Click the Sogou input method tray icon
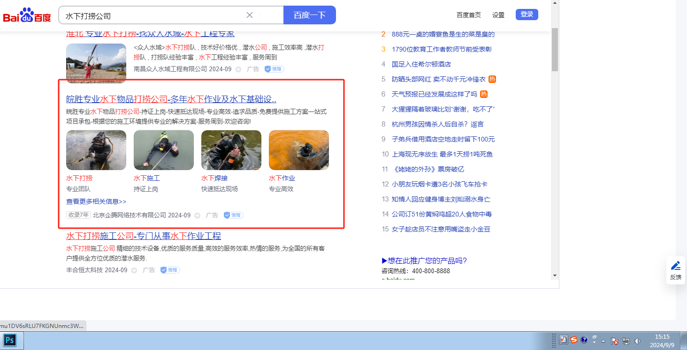 pyautogui.click(x=574, y=340)
